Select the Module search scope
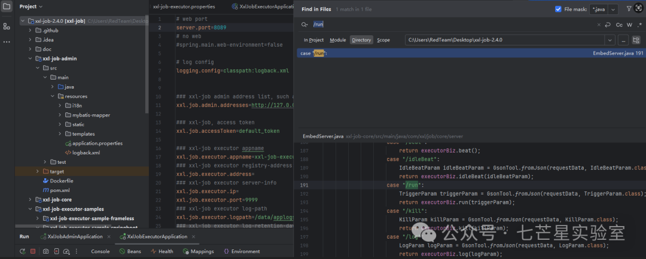 coord(338,40)
